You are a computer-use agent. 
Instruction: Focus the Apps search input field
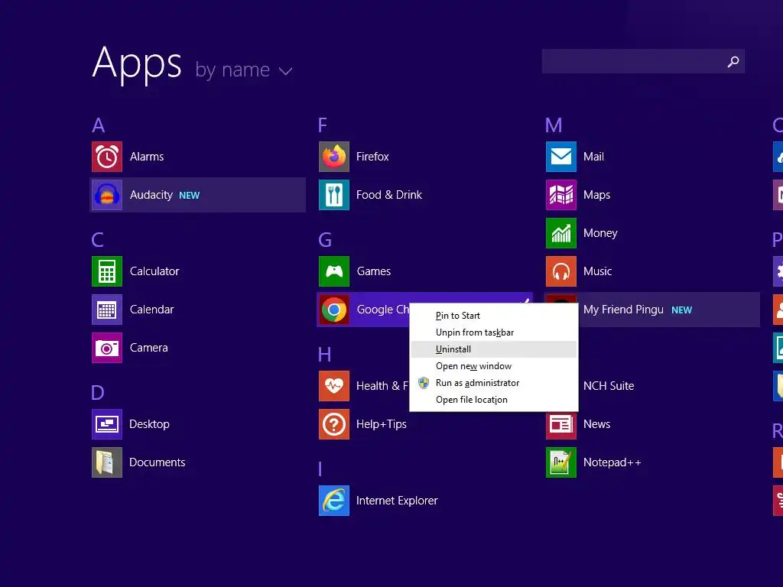click(643, 61)
